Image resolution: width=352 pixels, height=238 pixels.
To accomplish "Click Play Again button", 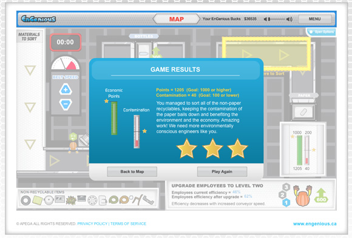I will click(222, 171).
